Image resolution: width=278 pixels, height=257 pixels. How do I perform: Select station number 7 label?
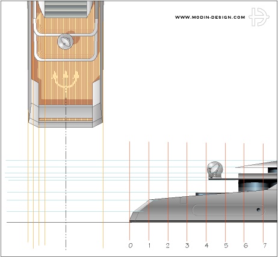(265, 246)
